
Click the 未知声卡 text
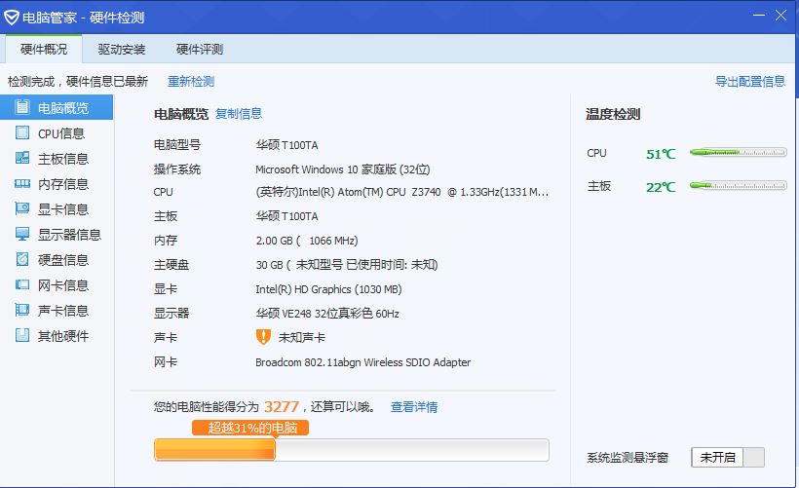[302, 337]
